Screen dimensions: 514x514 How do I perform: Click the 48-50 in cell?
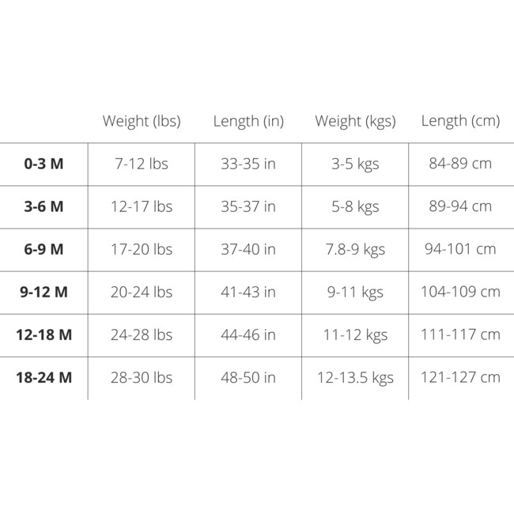[248, 377]
